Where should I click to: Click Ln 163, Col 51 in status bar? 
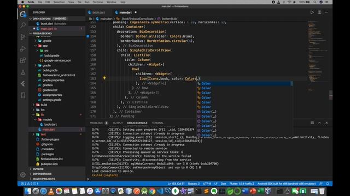tap(176, 184)
